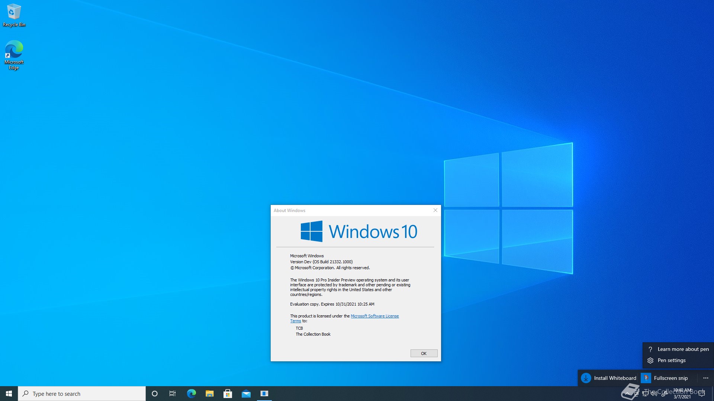Toggle the Windows Ink Workspace pen icon
The image size is (714, 401).
tap(664, 394)
